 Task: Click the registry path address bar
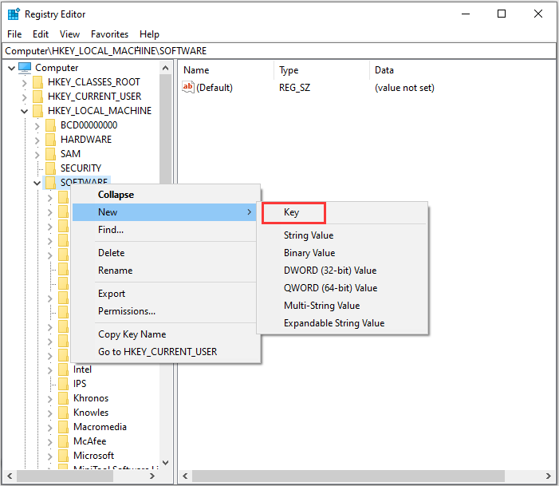279,50
